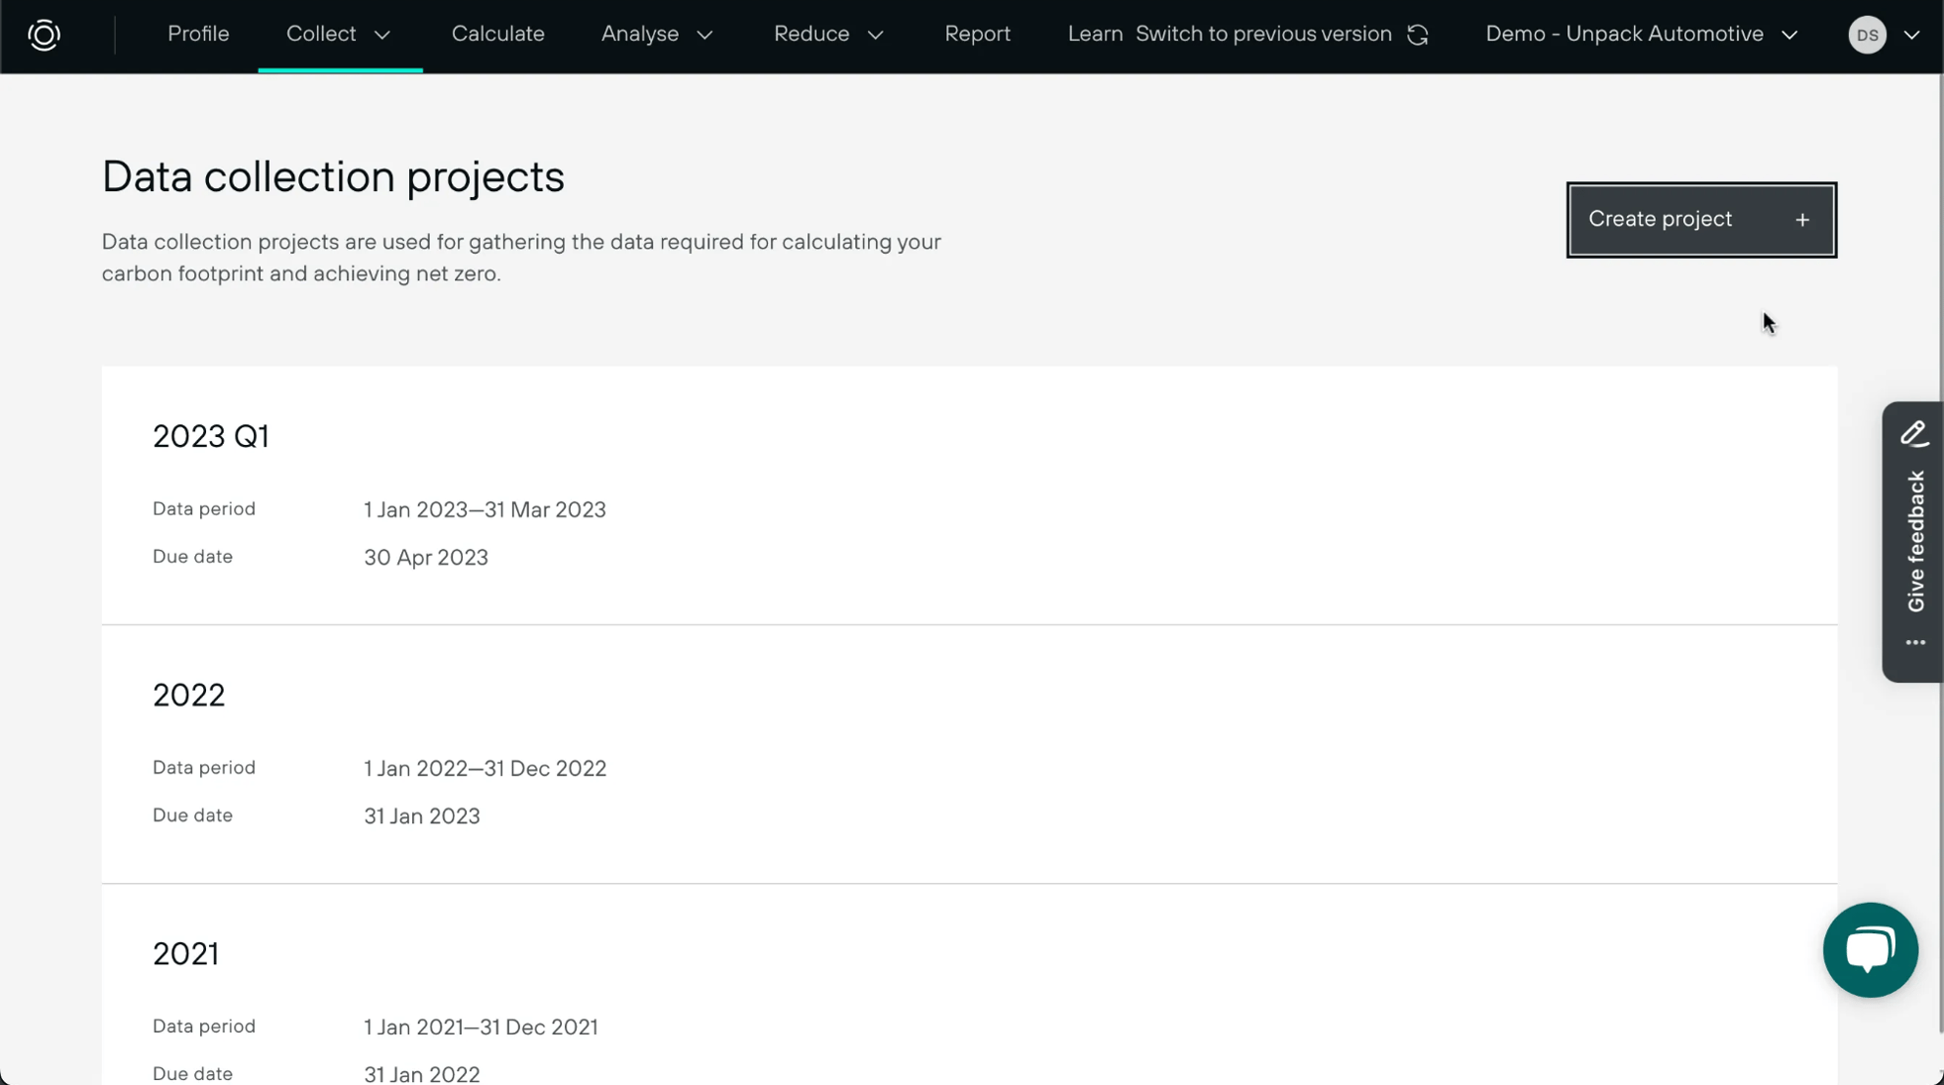Open the Report section
Image resolution: width=1944 pixels, height=1085 pixels.
(x=978, y=34)
